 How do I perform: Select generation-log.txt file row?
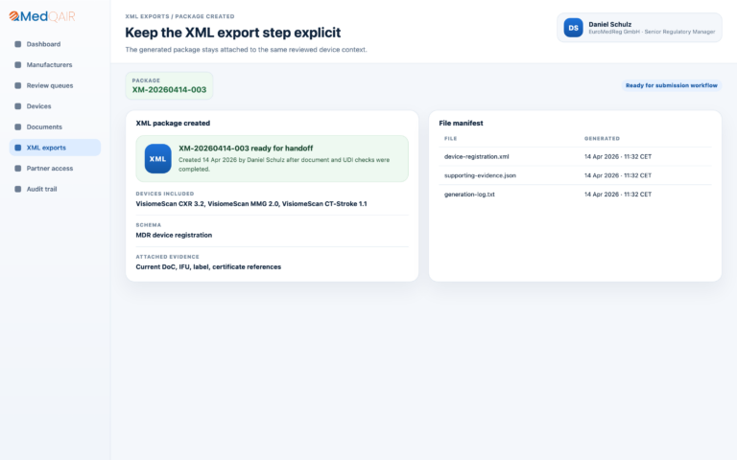pyautogui.click(x=576, y=195)
